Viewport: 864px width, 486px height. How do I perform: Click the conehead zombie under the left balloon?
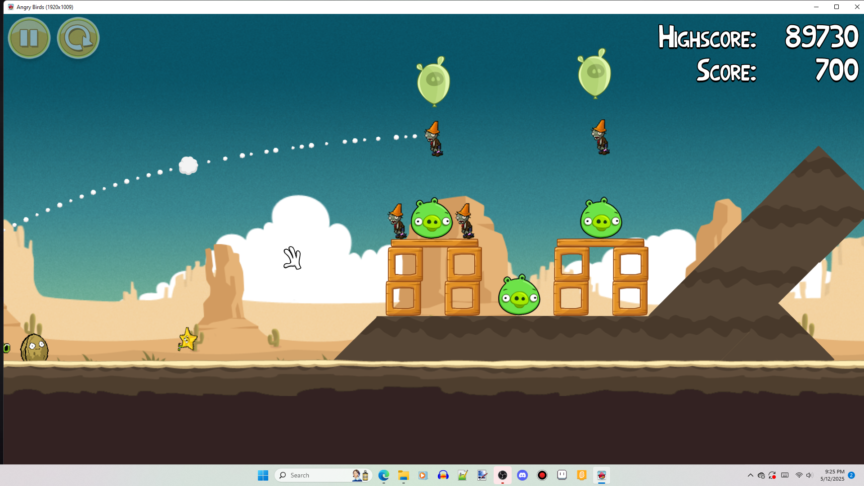tap(434, 139)
